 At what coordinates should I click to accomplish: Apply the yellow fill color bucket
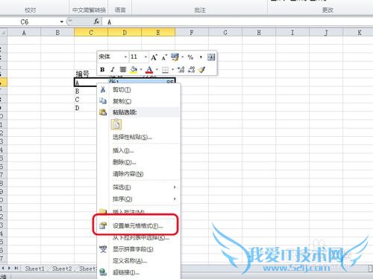click(134, 70)
